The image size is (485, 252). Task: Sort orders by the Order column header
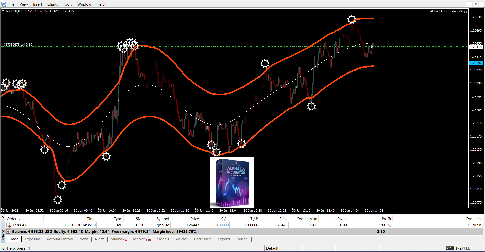click(12, 219)
